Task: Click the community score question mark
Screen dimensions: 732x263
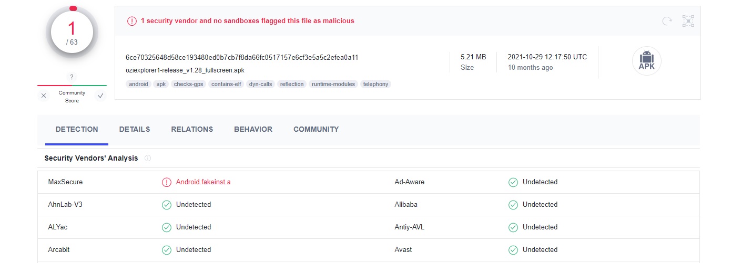Action: 72,77
